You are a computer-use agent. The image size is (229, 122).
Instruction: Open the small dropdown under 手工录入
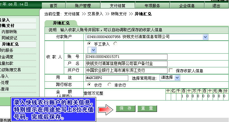tap(92, 50)
